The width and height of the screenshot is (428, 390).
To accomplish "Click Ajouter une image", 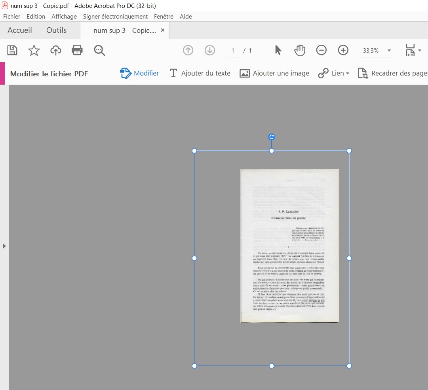I will [274, 73].
